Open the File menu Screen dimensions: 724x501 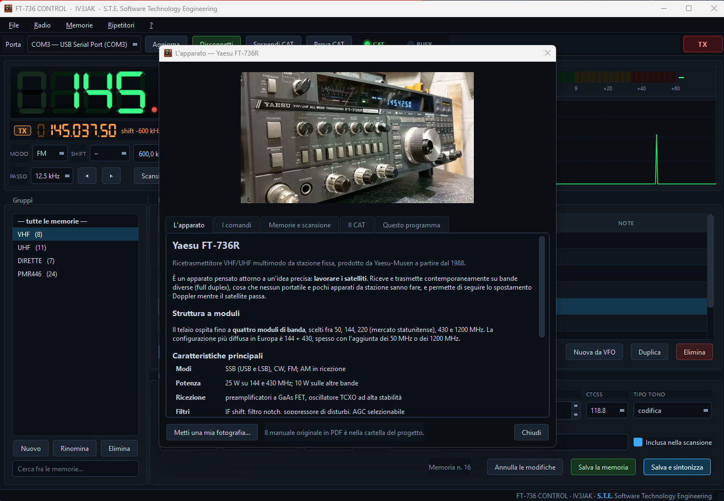[x=14, y=25]
